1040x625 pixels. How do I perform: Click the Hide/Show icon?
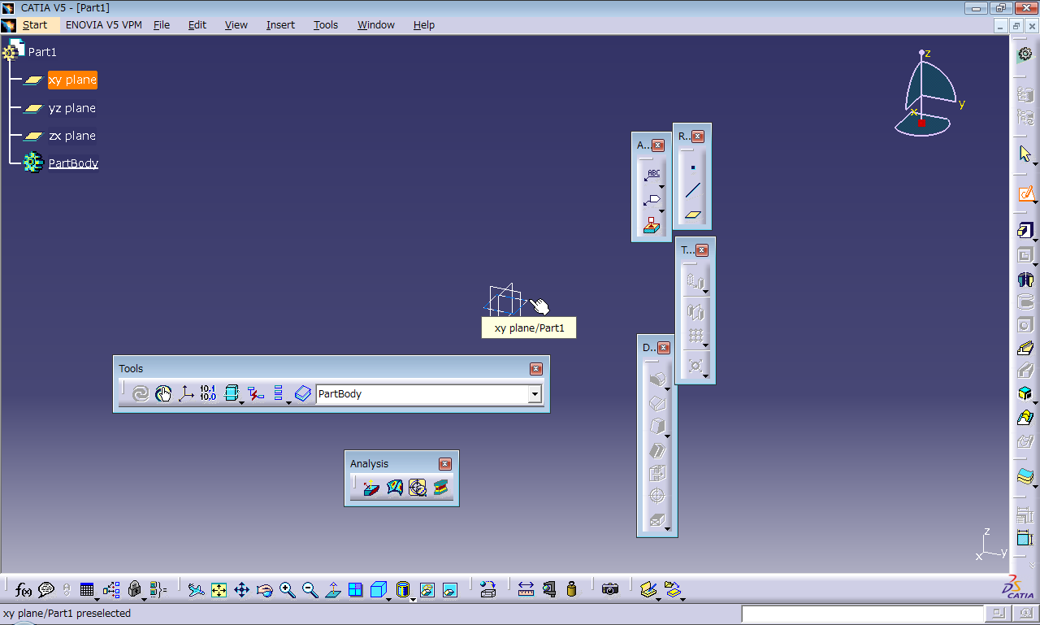(427, 590)
